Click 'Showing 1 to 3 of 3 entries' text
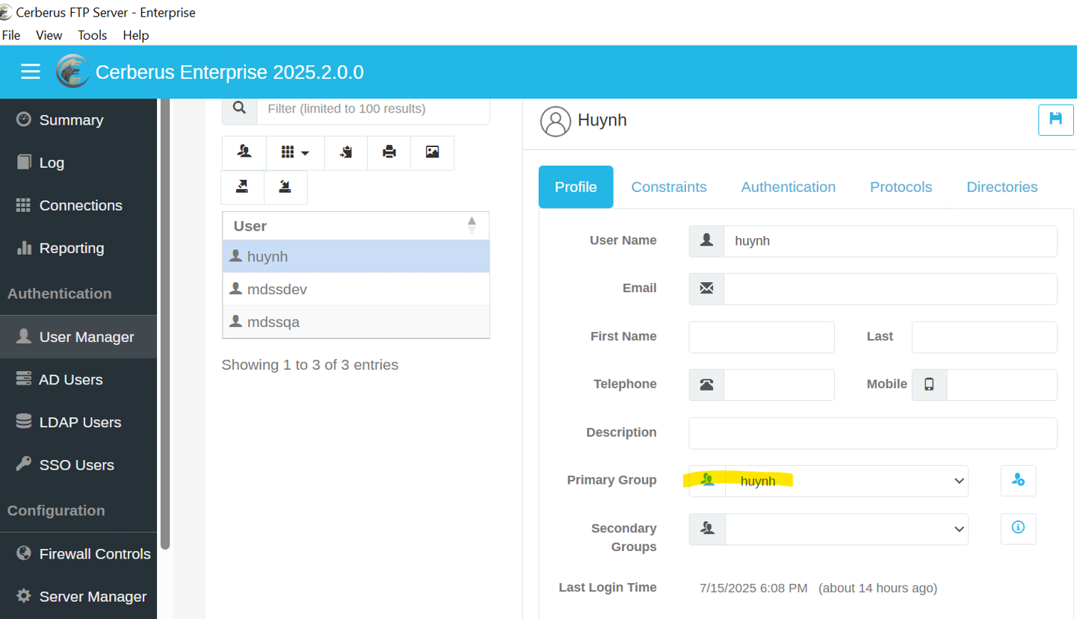Screen dimensions: 1077x619 (309, 365)
